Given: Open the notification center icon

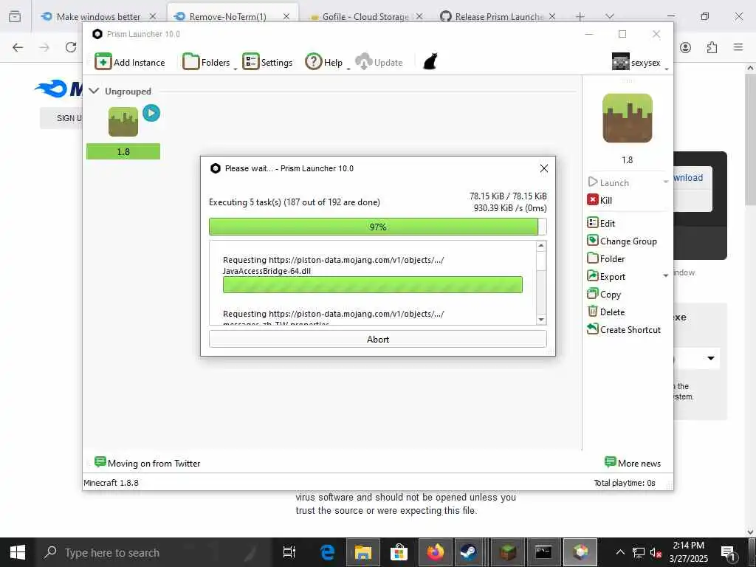Looking at the screenshot, I should (x=727, y=553).
